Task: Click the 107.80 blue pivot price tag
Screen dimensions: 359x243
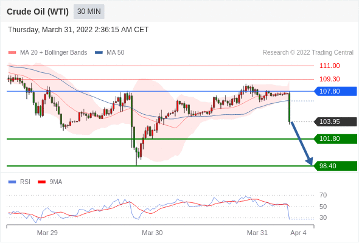Action: point(335,91)
